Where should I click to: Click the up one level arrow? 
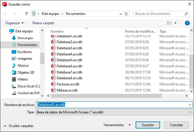pos(27,14)
